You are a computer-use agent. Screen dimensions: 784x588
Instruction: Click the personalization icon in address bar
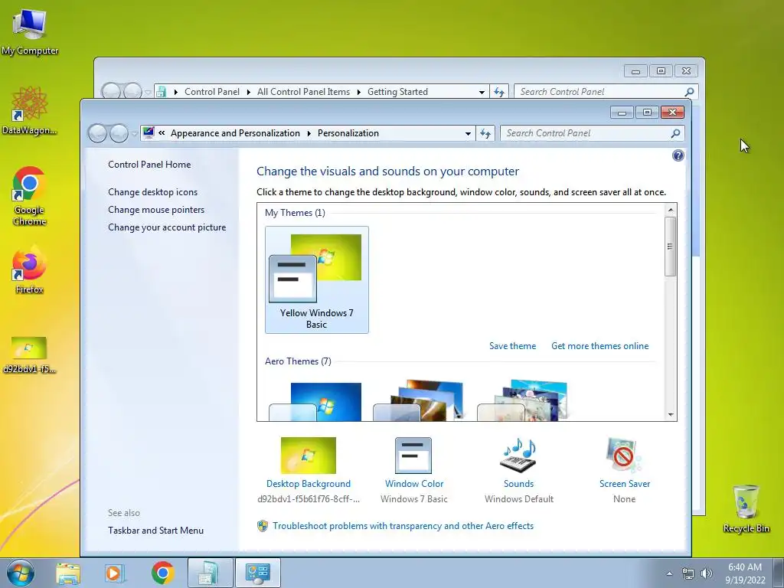point(149,133)
